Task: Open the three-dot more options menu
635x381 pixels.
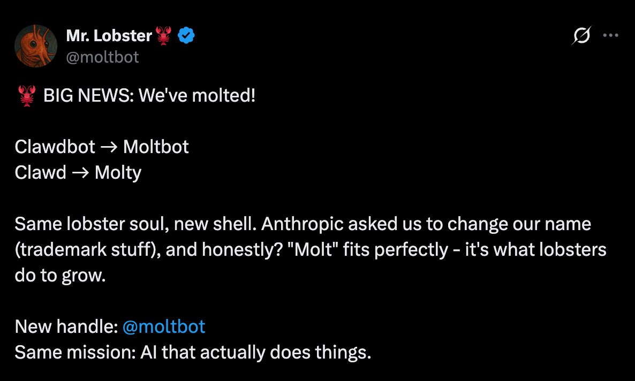Action: click(x=611, y=36)
